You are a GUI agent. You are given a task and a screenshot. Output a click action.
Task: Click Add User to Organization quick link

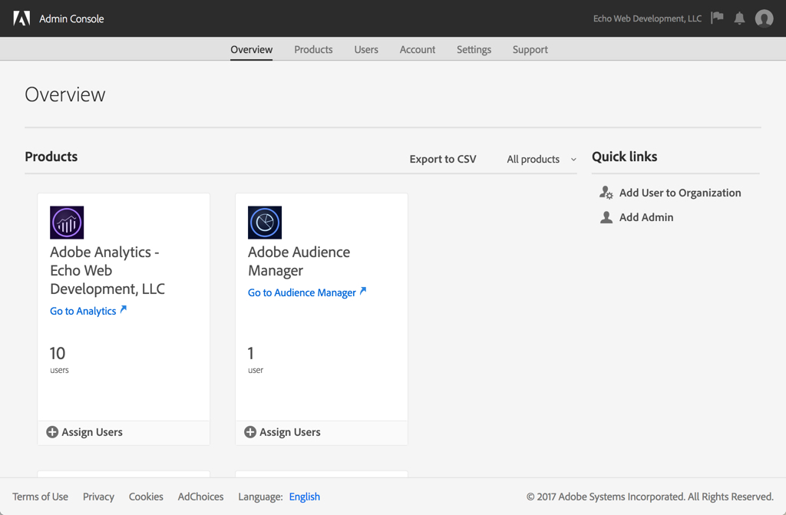tap(680, 193)
